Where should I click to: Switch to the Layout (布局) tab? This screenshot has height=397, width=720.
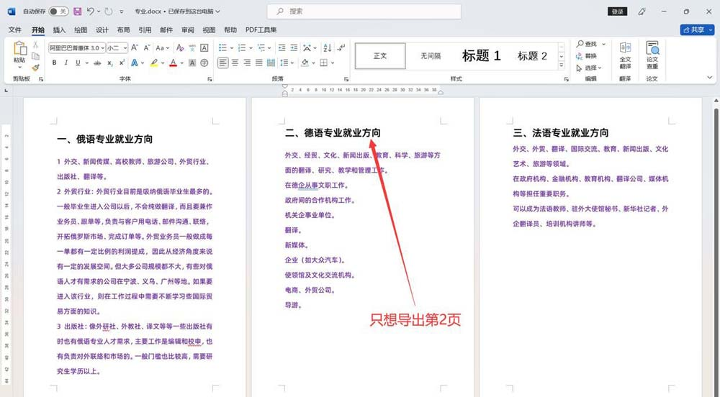pos(123,29)
